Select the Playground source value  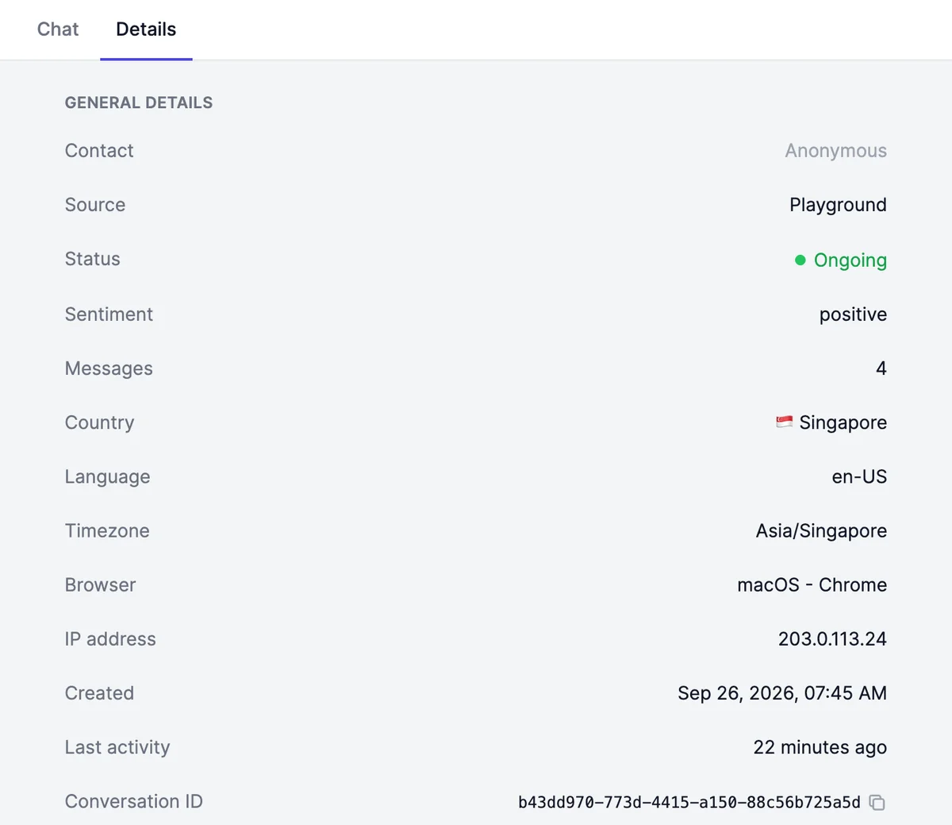click(838, 205)
